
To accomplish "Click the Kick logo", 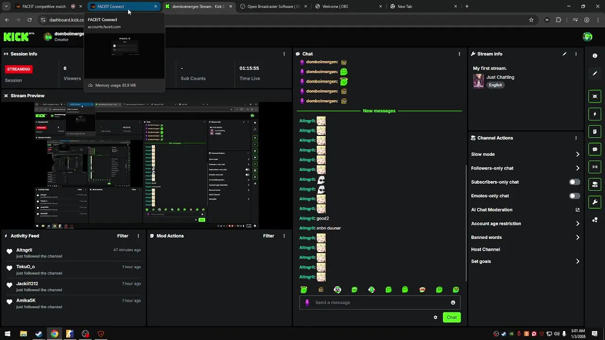I will pyautogui.click(x=19, y=36).
